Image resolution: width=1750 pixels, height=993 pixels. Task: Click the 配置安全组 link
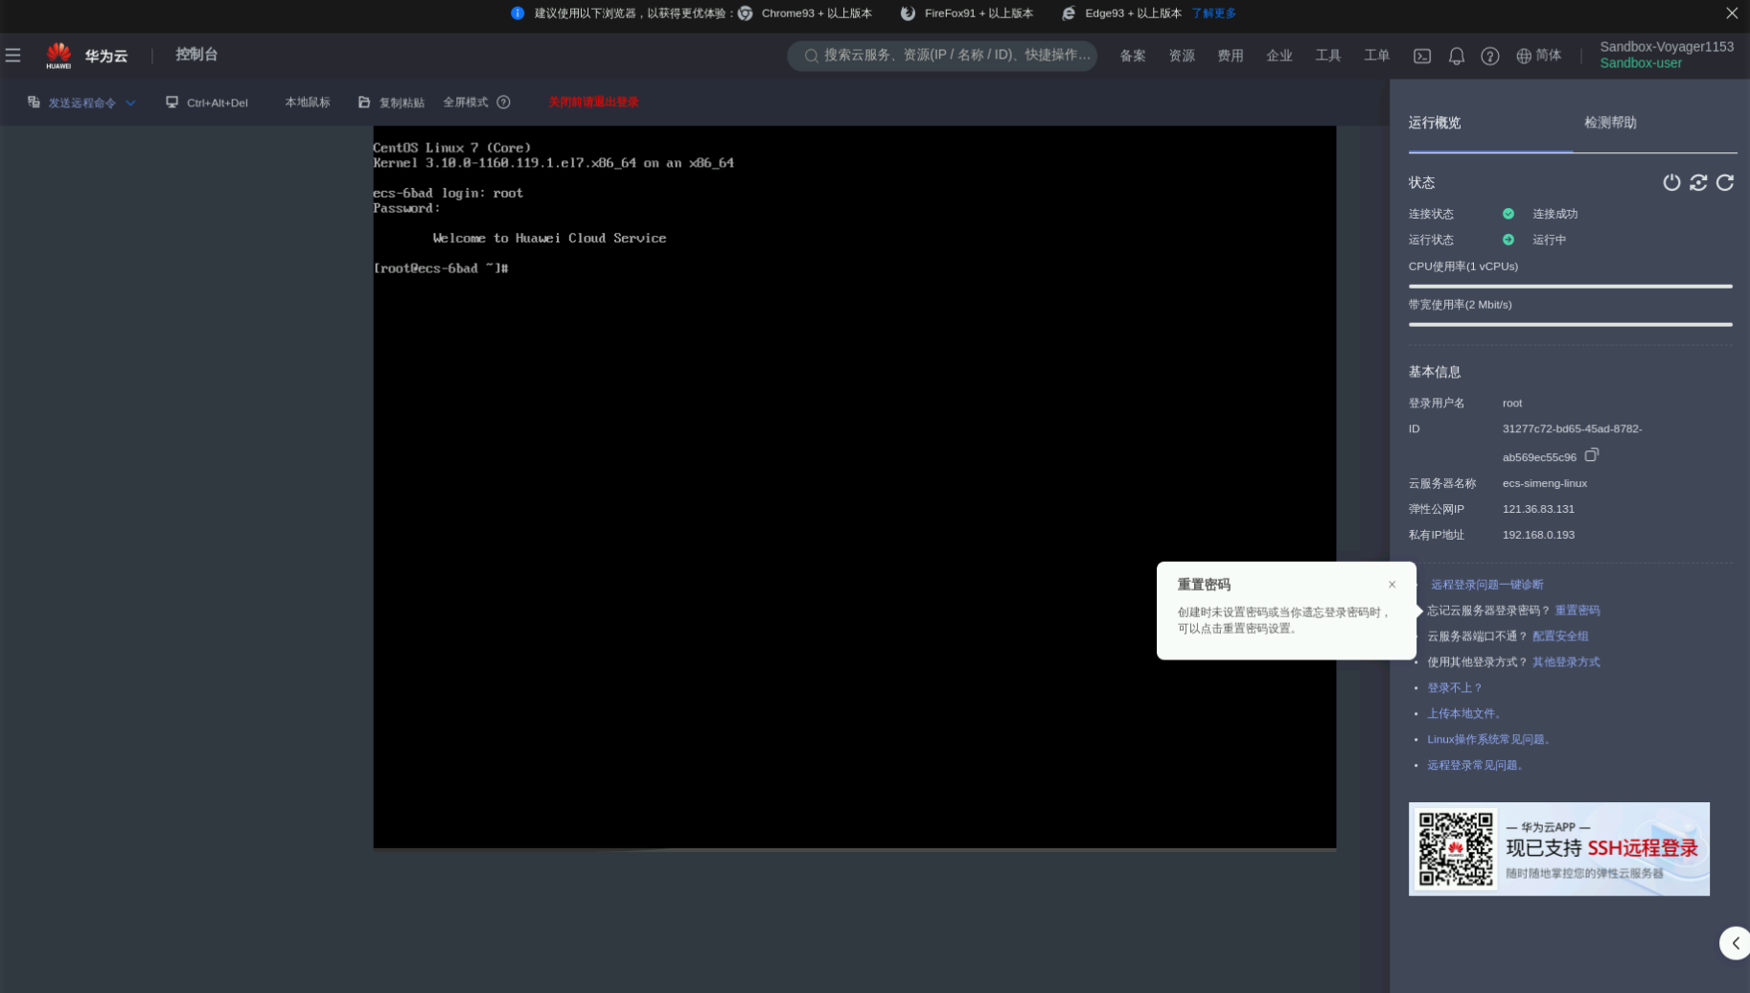[1559, 636]
